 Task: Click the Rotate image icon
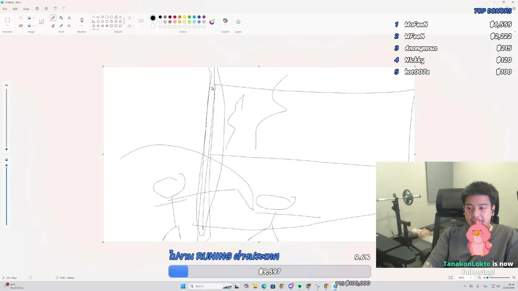29,18
